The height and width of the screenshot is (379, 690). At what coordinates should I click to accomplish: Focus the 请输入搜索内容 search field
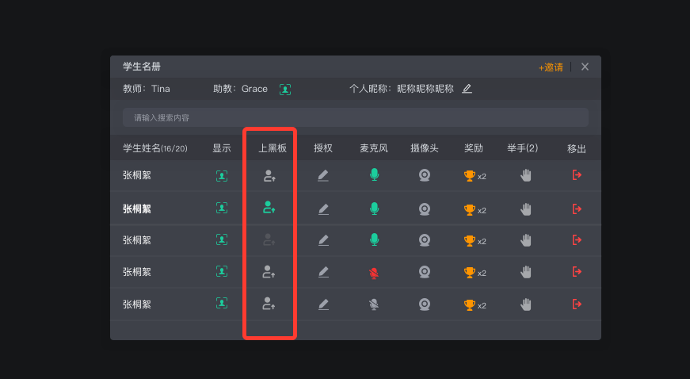pyautogui.click(x=356, y=117)
